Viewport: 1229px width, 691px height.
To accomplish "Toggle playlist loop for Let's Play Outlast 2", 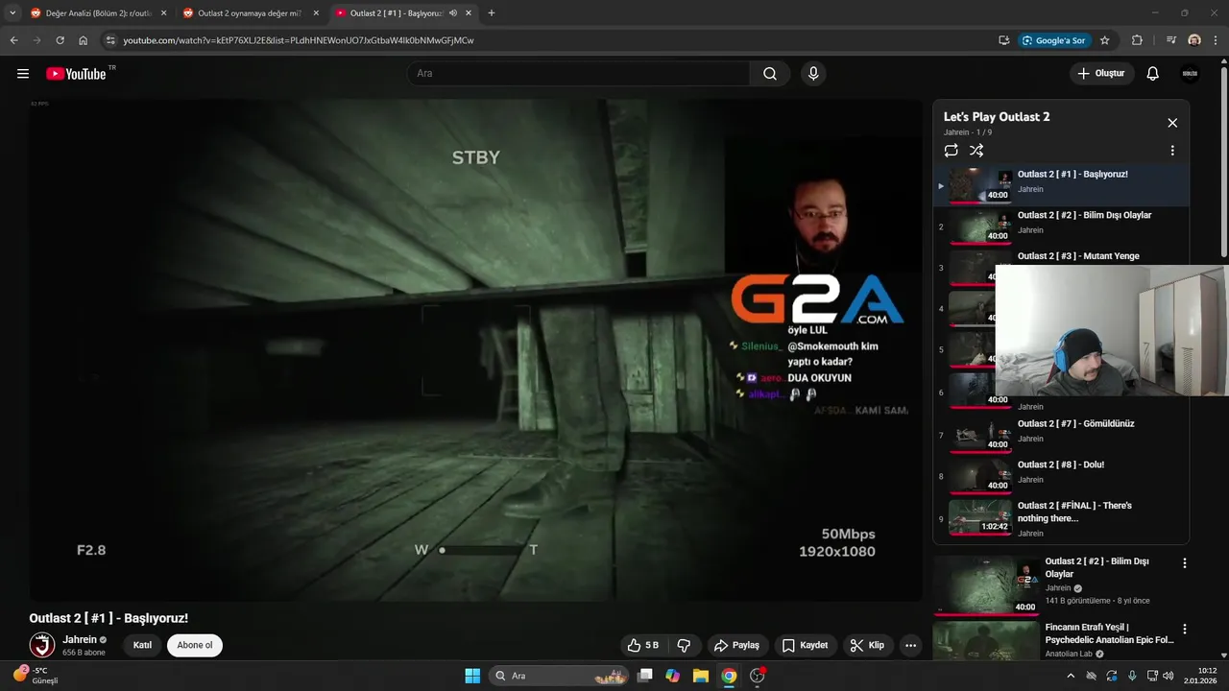I will 951,151.
